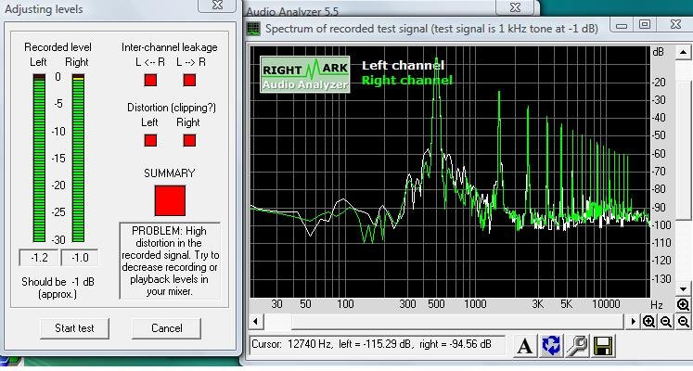
Task: Click the 'Distortion (clipping?)' heading
Action: pos(172,108)
